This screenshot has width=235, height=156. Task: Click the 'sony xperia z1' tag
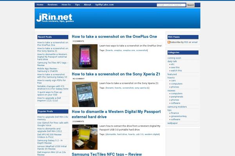(x=142, y=88)
